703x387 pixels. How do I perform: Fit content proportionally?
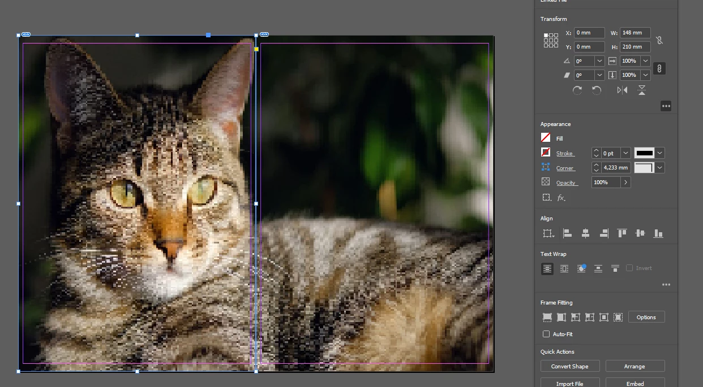(x=561, y=318)
